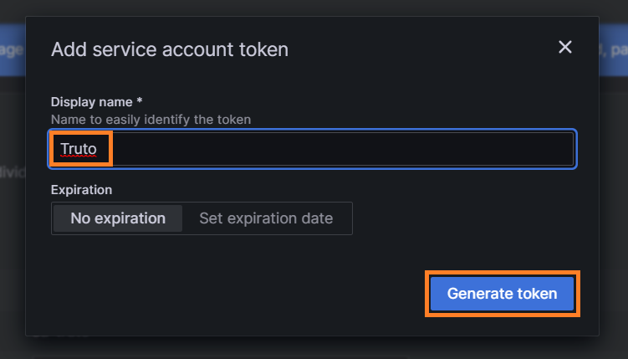Image resolution: width=628 pixels, height=359 pixels.
Task: Click the Display name input field
Action: 334,150
